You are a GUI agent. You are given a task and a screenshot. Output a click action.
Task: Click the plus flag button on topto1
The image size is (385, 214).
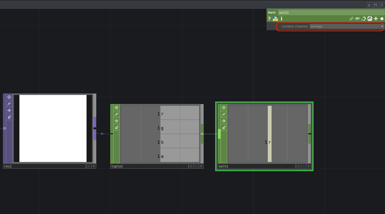[x=201, y=166]
